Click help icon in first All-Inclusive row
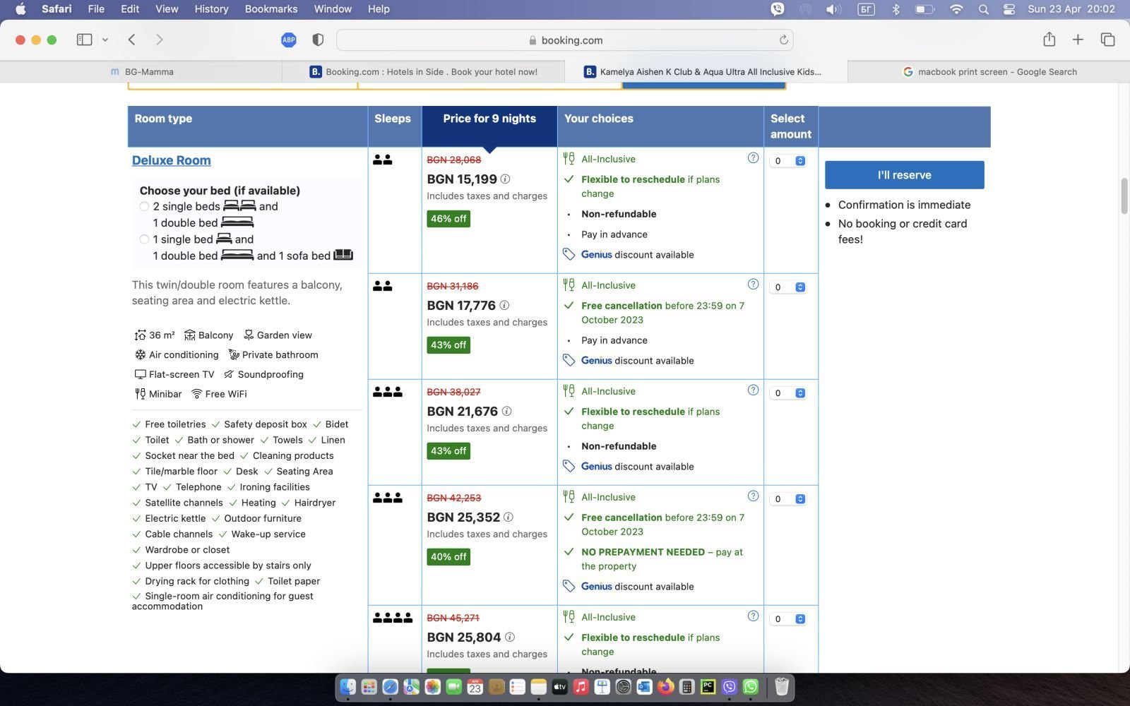The image size is (1130, 706). coord(753,158)
